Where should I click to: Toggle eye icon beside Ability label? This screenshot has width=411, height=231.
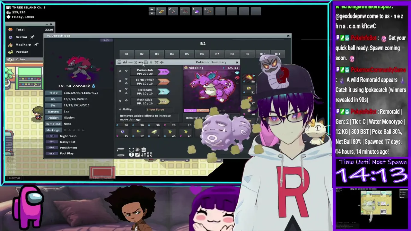tap(120, 109)
